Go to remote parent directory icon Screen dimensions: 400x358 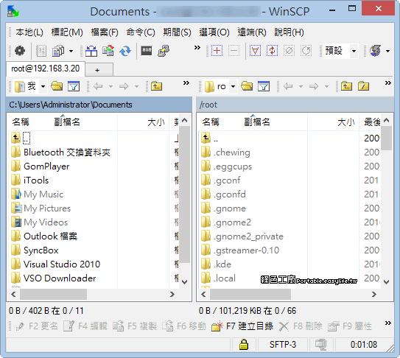pos(346,86)
